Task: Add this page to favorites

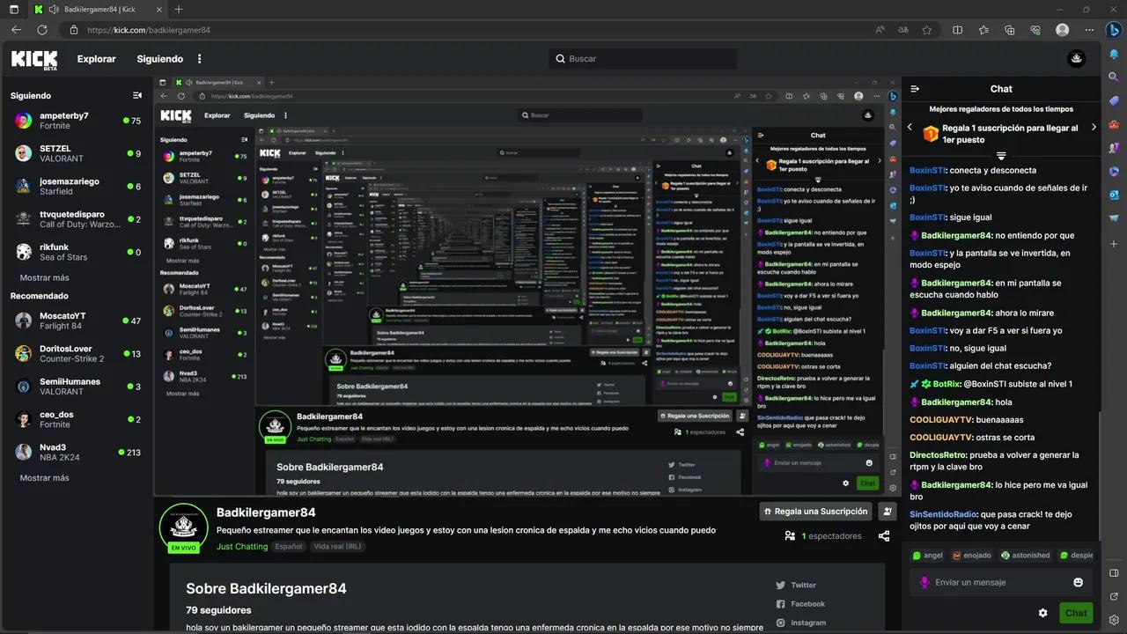Action: (927, 30)
